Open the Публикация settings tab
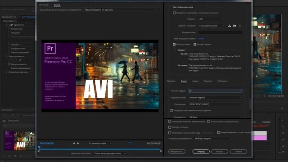Screen dimensions: 288x162 (223, 81)
